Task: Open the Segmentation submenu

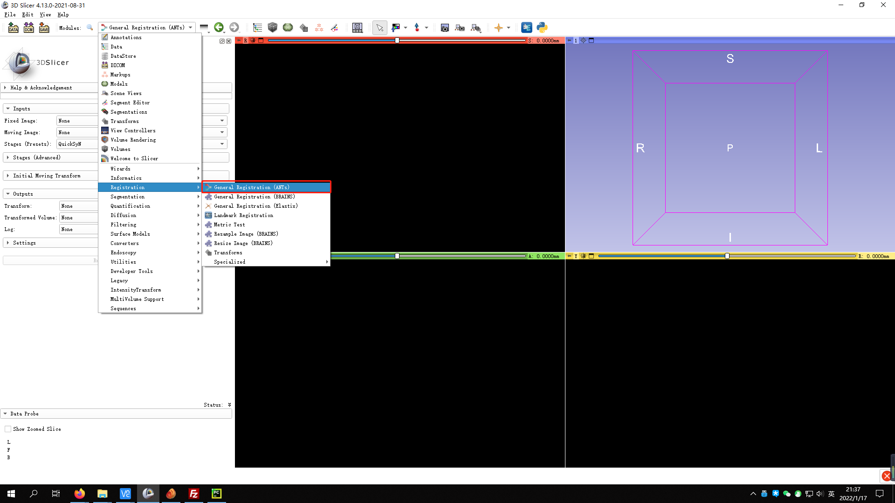Action: tap(127, 197)
